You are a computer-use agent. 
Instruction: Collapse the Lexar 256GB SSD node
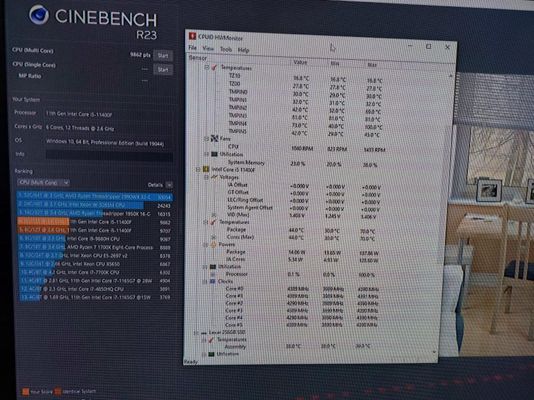[x=196, y=333]
